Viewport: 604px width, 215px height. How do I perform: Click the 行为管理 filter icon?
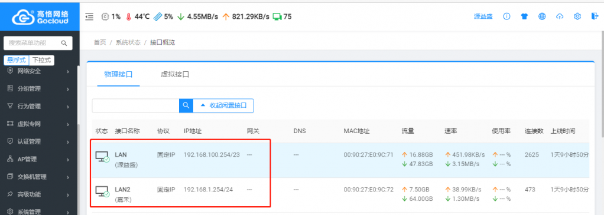click(x=11, y=106)
